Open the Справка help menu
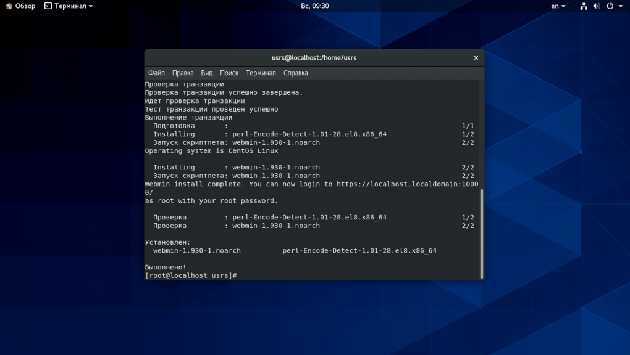Viewport: 630px width, 355px height. coord(296,73)
